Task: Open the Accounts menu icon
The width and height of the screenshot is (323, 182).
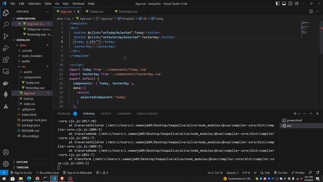Action: [6, 152]
